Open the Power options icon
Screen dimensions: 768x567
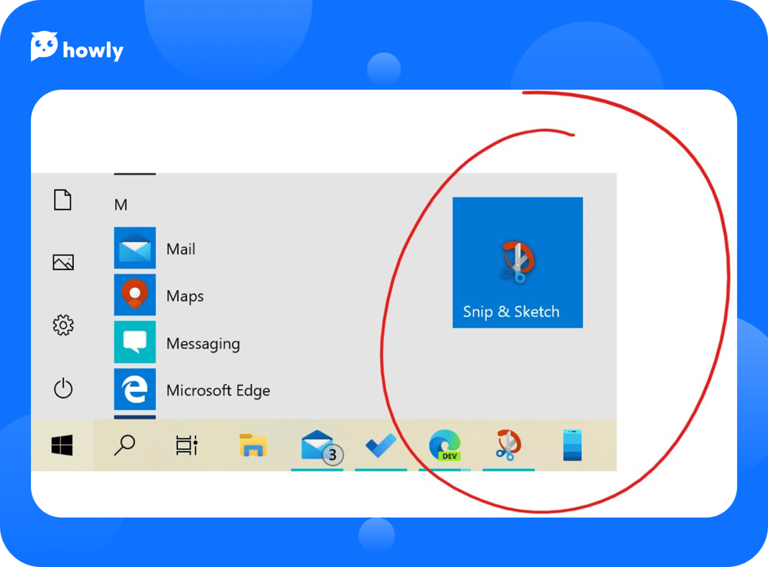point(63,388)
